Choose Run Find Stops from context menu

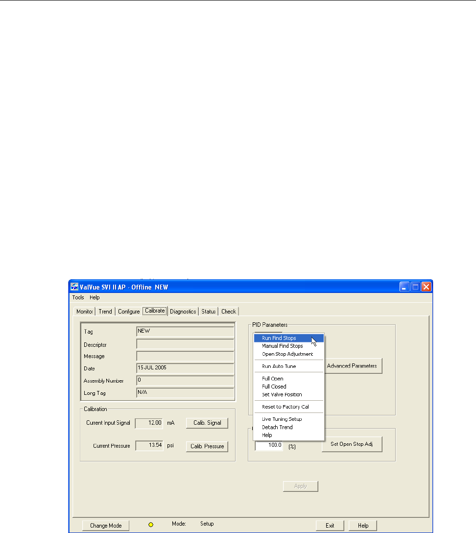click(x=289, y=338)
